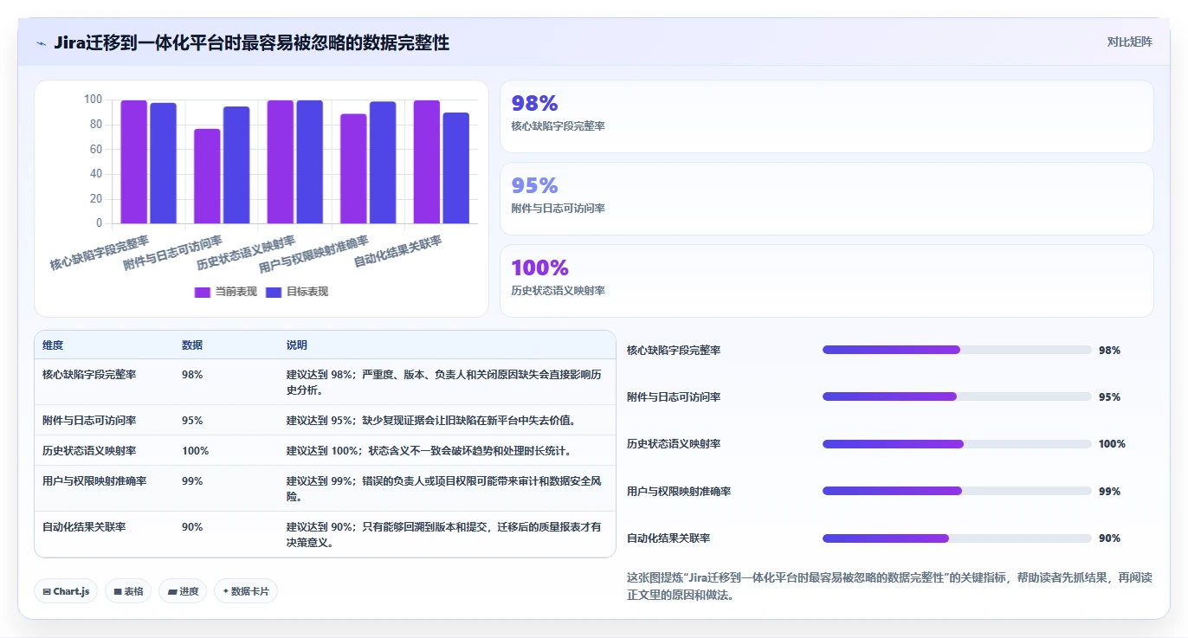Click description starting 建议达到 98%
The width and height of the screenshot is (1188, 638).
(444, 383)
